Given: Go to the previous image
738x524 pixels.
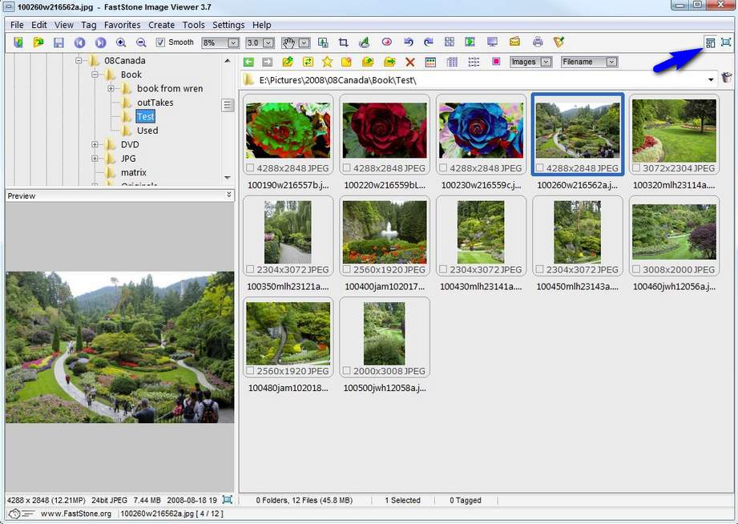Looking at the screenshot, I should coord(79,42).
